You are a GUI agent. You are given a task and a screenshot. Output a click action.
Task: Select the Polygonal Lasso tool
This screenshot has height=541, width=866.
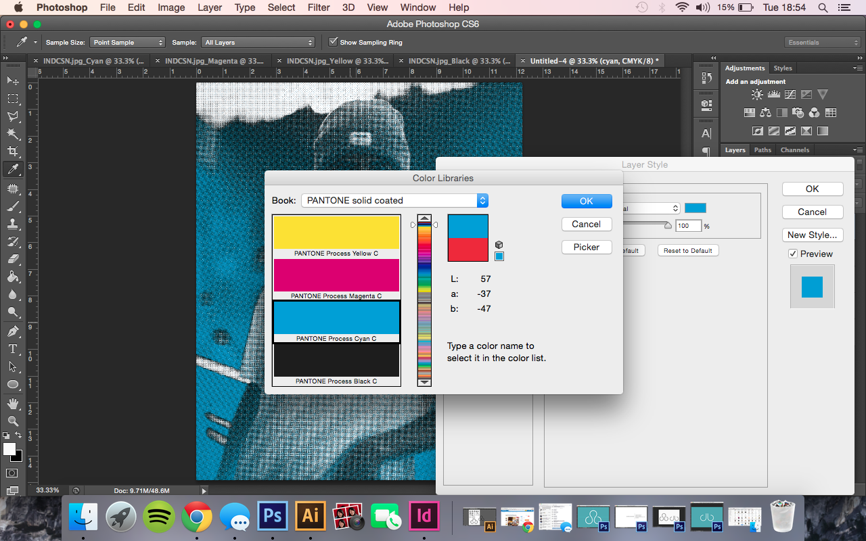(x=12, y=116)
